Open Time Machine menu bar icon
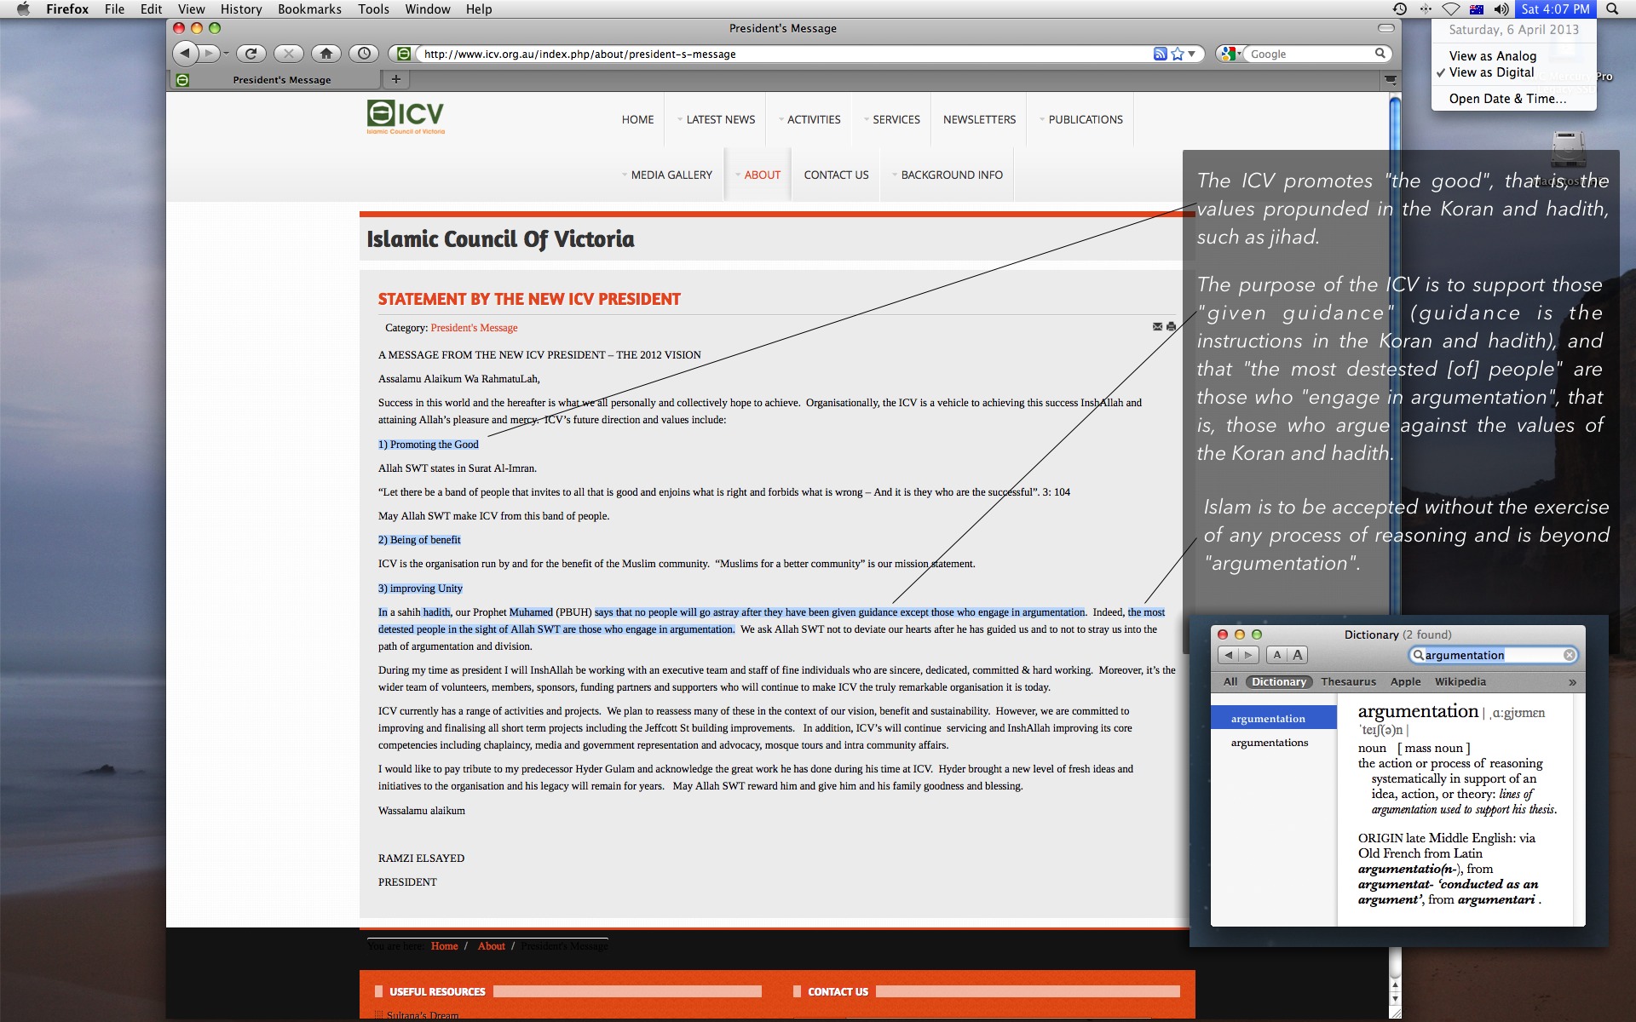The height and width of the screenshot is (1022, 1636). [x=1400, y=9]
